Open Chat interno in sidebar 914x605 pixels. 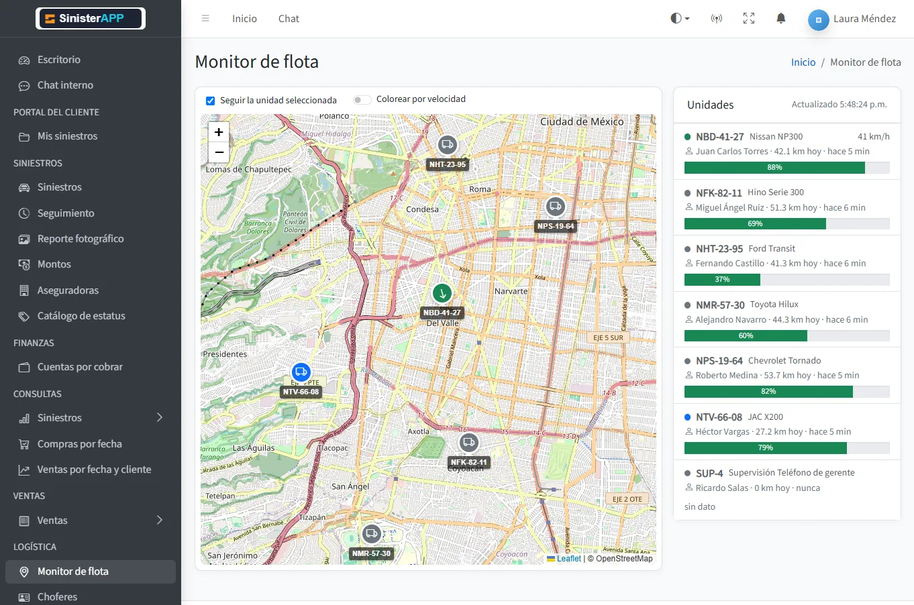pos(91,85)
